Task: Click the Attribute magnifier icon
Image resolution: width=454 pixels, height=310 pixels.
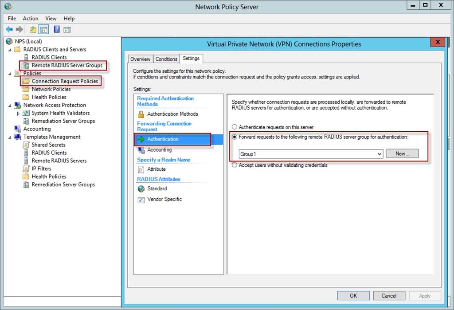Action: click(141, 169)
